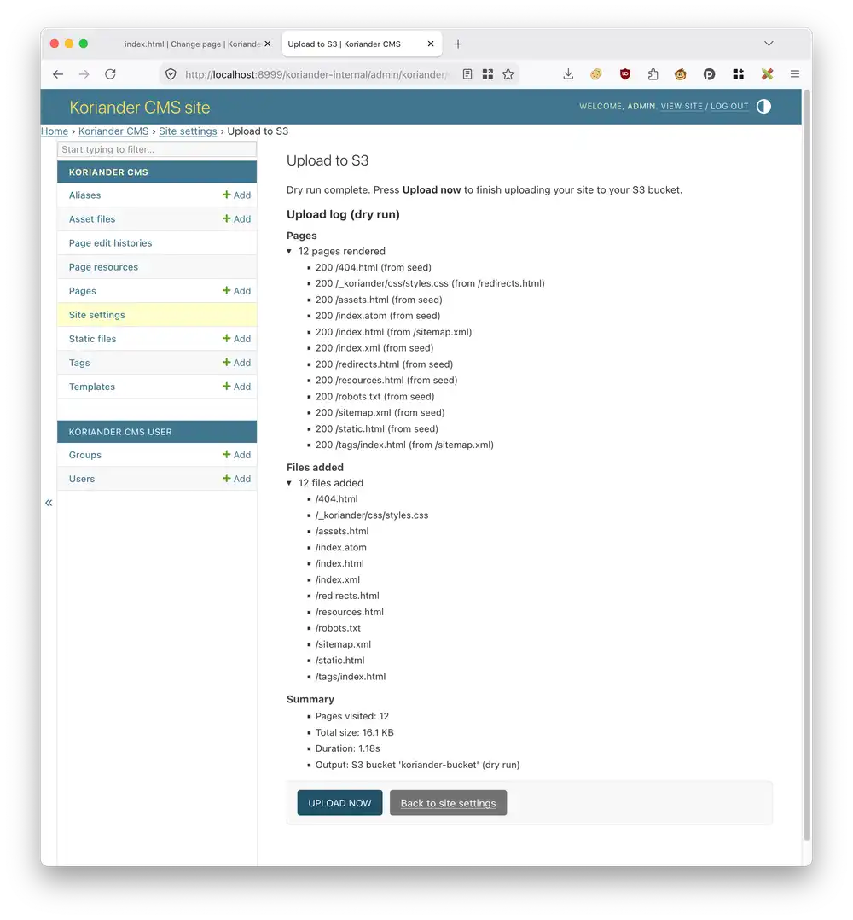This screenshot has height=920, width=853.
Task: Open Pages in the sidebar
Action: (x=82, y=291)
